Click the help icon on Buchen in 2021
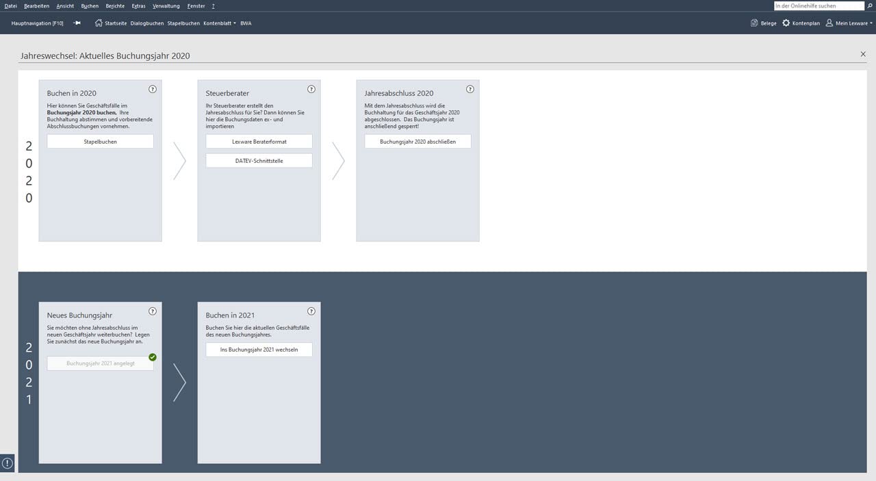The width and height of the screenshot is (876, 481). pyautogui.click(x=311, y=311)
